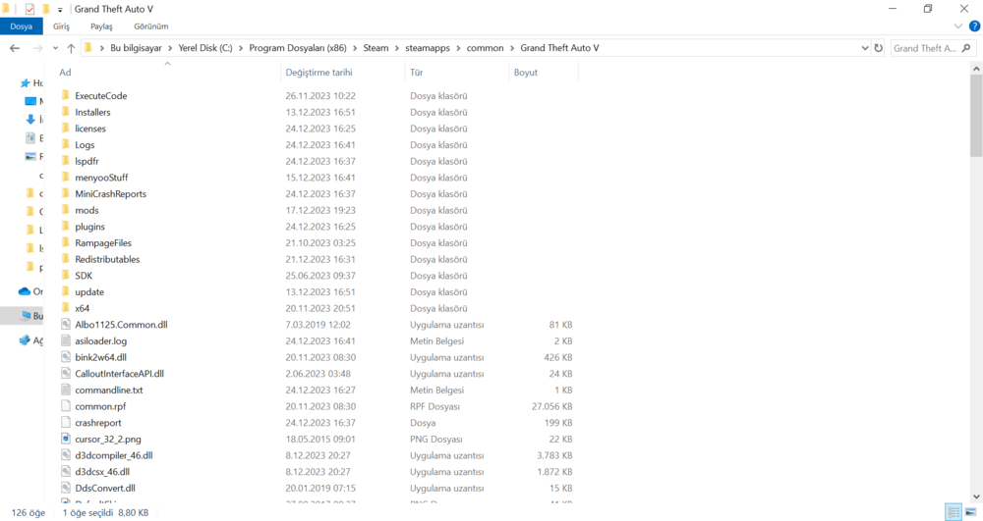Screen dimensions: 983x521
Task: Open the Paylaş ribbon tab
Action: coord(101,26)
